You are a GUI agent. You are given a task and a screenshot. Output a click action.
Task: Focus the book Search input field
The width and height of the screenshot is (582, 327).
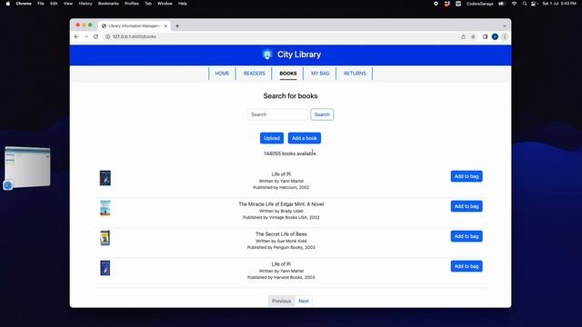pos(277,114)
